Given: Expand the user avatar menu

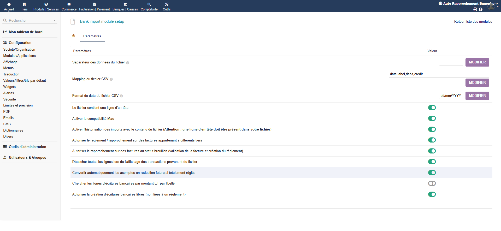Looking at the screenshot, I should [491, 7].
